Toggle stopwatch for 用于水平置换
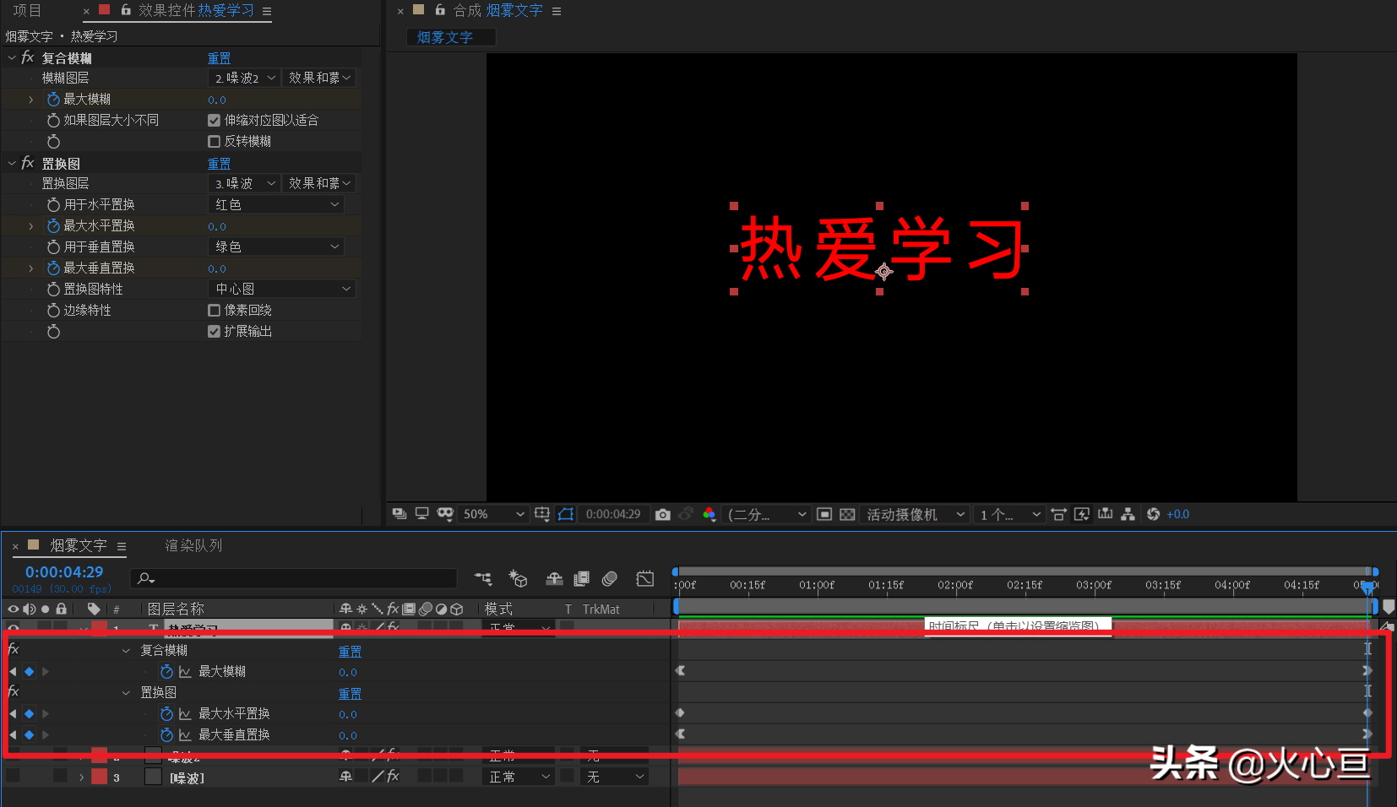Image resolution: width=1397 pixels, height=807 pixels. pyautogui.click(x=54, y=204)
